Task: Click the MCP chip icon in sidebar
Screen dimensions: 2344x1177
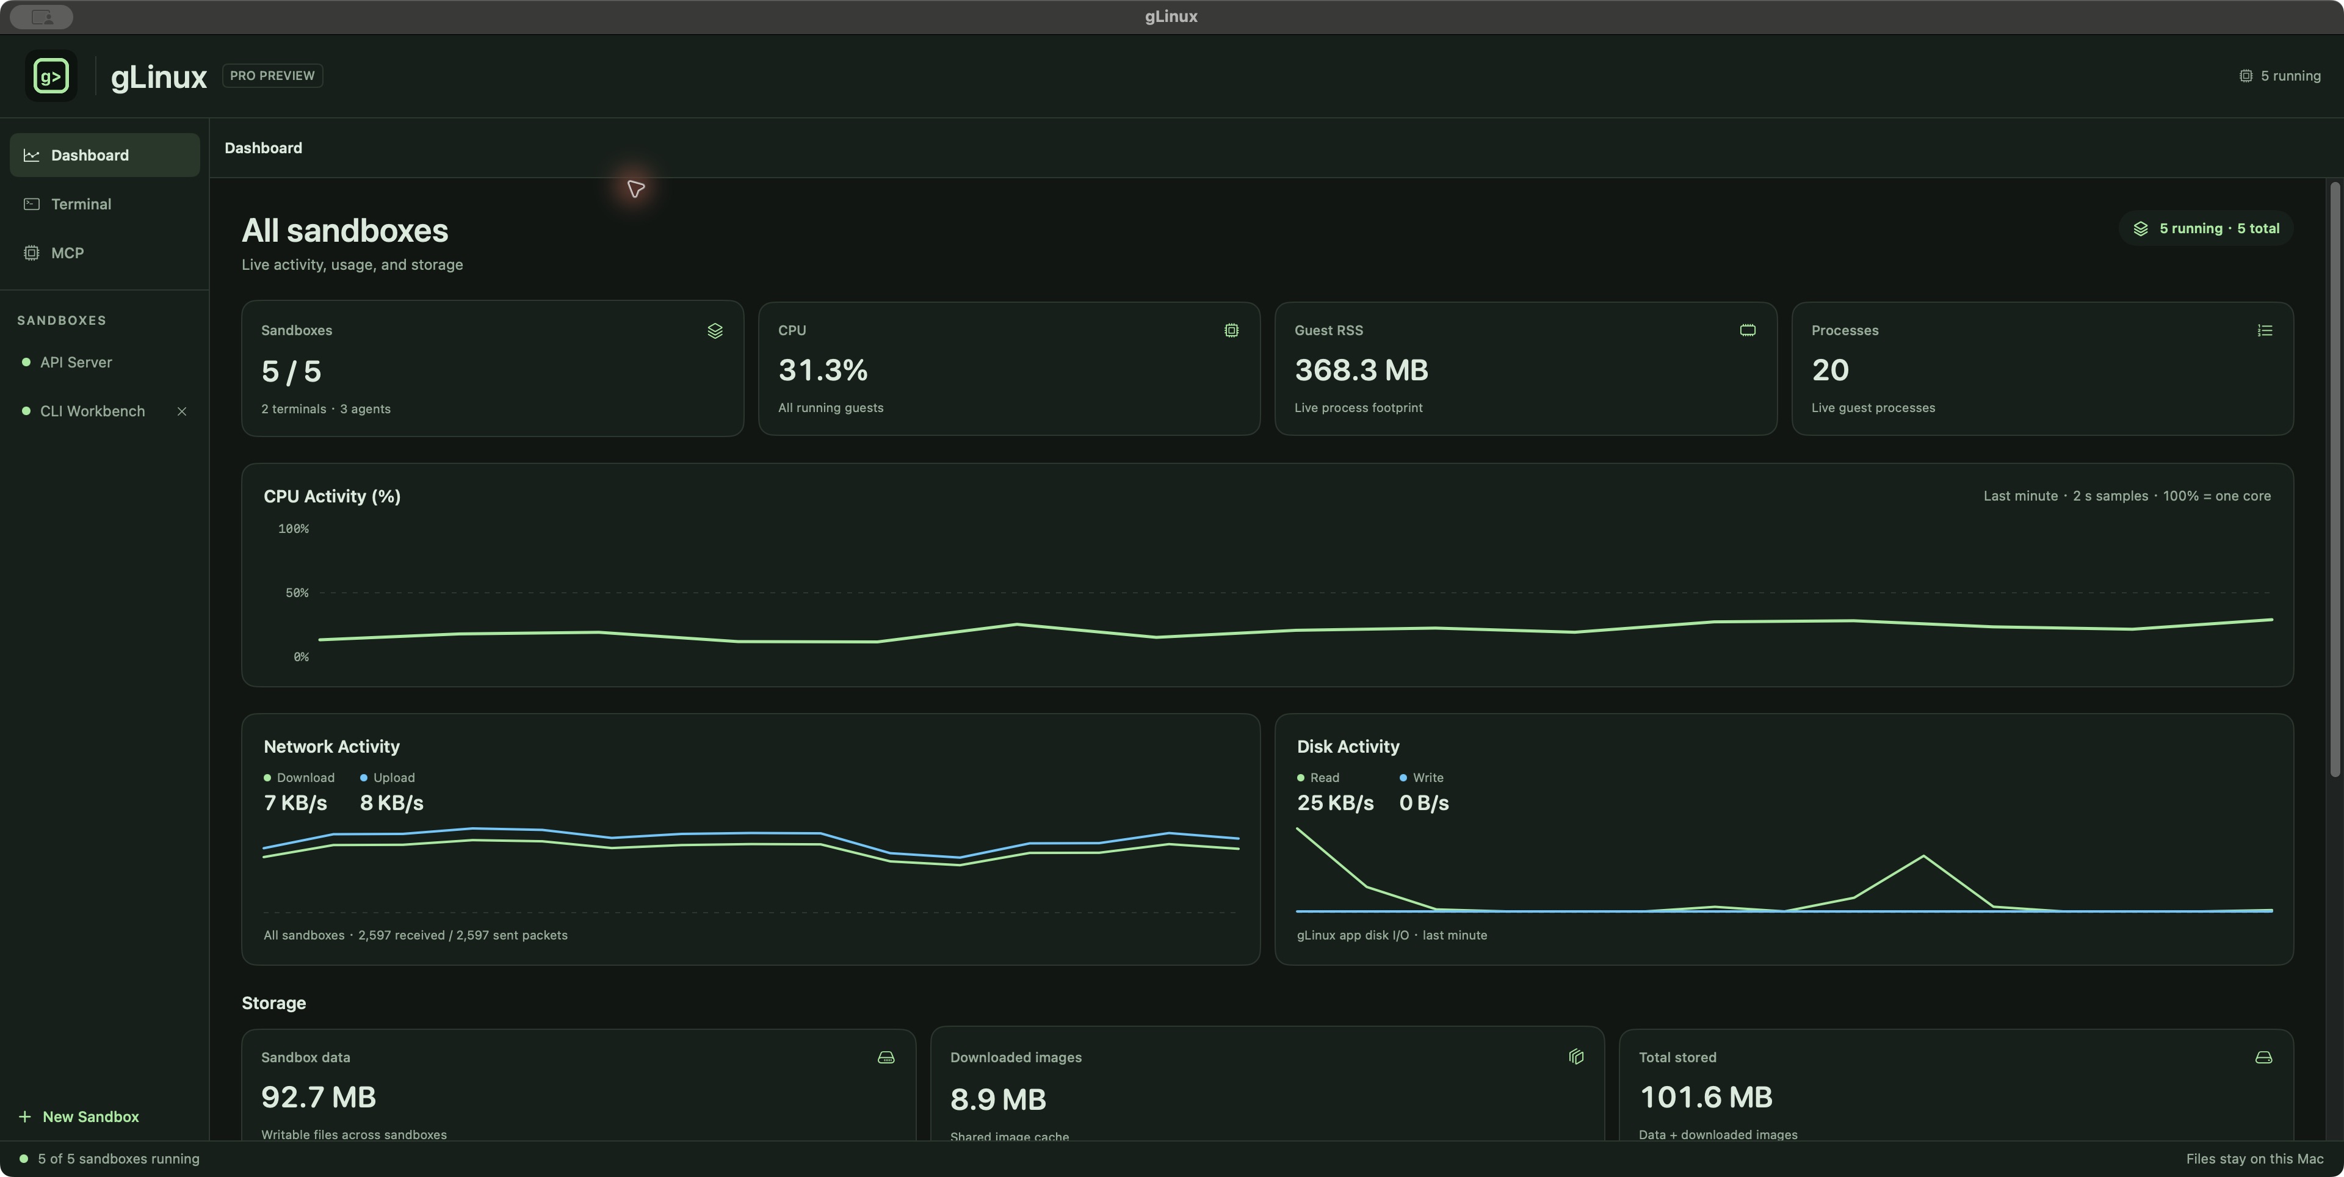Action: (32, 253)
